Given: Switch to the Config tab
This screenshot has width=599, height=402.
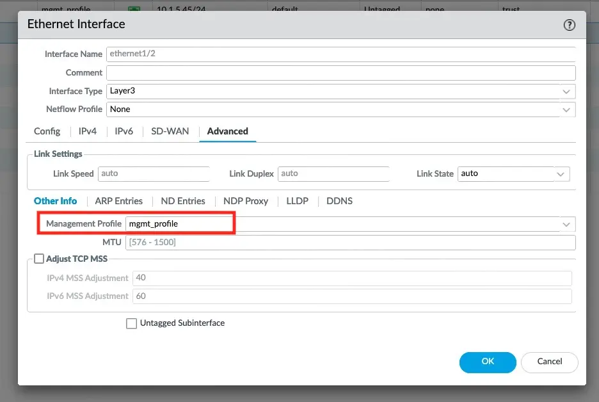Looking at the screenshot, I should 47,131.
